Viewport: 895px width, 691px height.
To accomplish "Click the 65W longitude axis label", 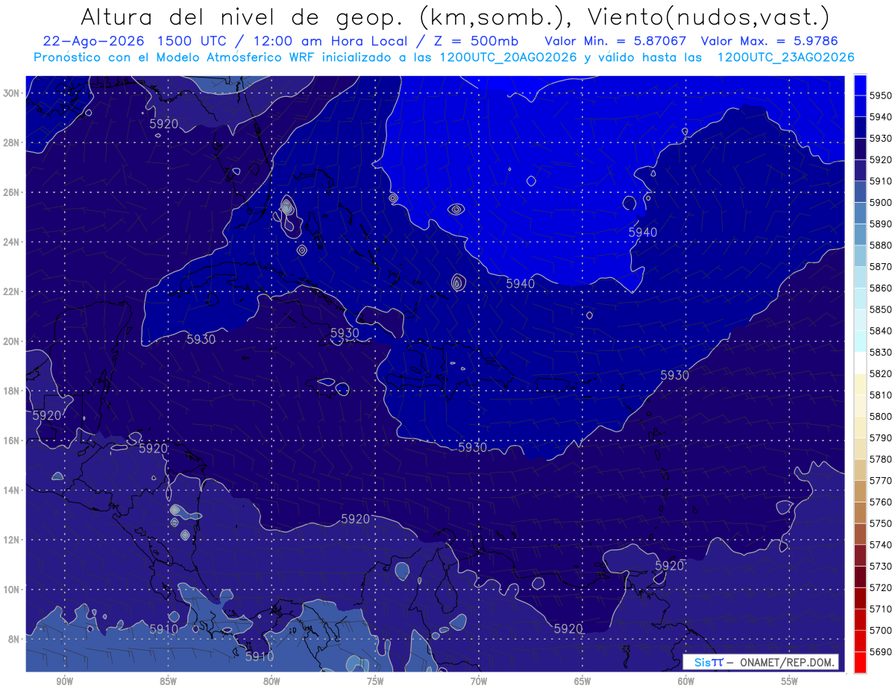I will (582, 681).
